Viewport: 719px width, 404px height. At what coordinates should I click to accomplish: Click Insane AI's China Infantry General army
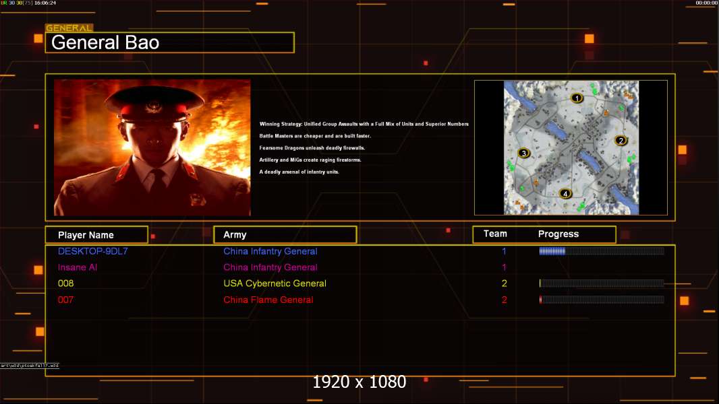[x=270, y=267]
